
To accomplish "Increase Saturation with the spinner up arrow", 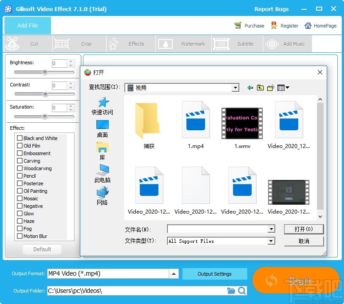I will (71, 106).
